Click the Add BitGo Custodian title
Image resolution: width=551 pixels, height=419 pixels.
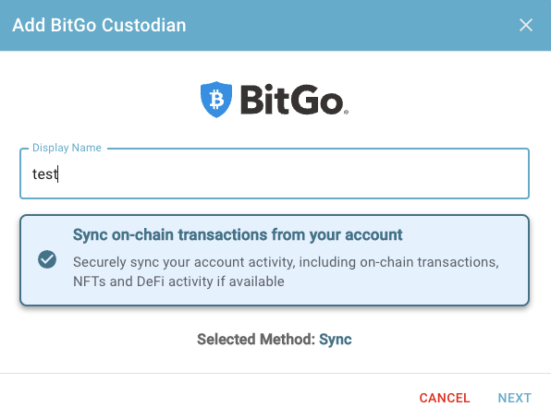[x=99, y=25]
